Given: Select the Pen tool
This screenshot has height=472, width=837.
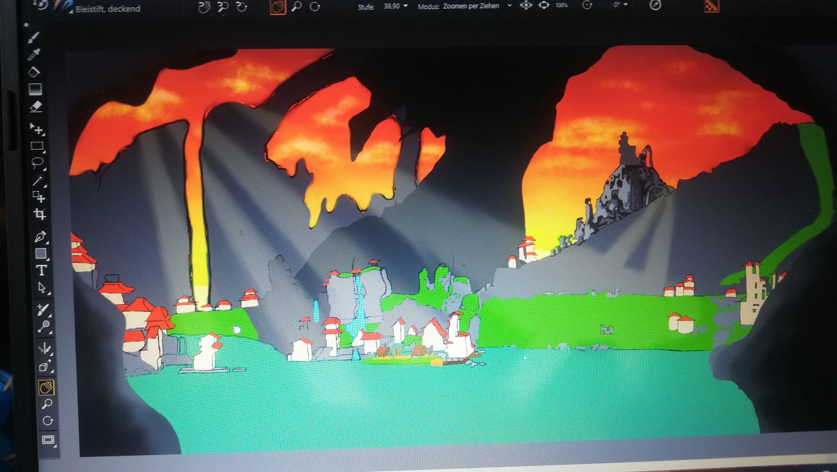Looking at the screenshot, I should [x=41, y=236].
